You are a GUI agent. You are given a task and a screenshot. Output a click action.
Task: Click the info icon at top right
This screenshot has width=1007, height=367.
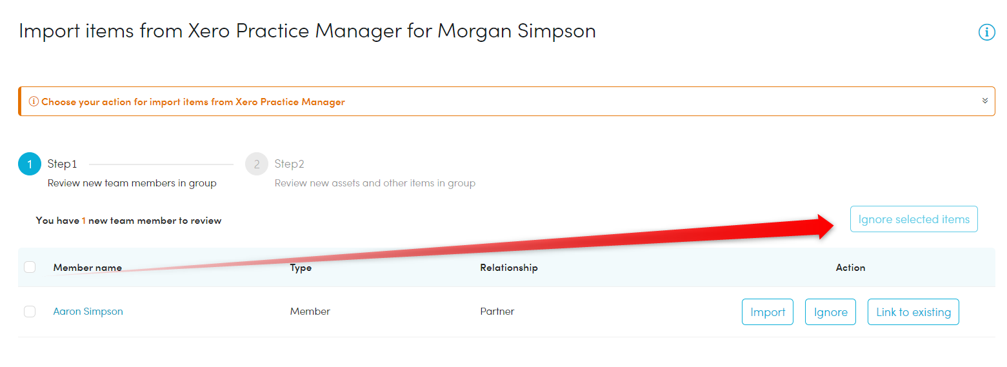tap(986, 32)
